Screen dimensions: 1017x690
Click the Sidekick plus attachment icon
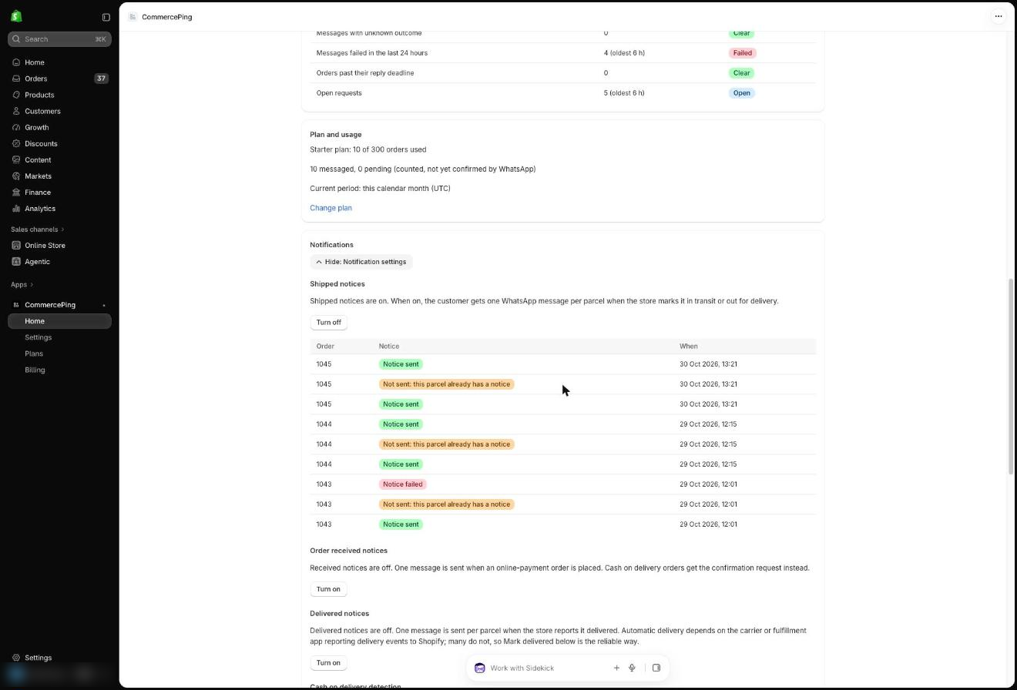point(616,668)
